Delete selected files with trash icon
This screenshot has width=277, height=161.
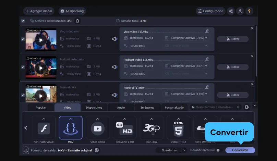(x=77, y=21)
